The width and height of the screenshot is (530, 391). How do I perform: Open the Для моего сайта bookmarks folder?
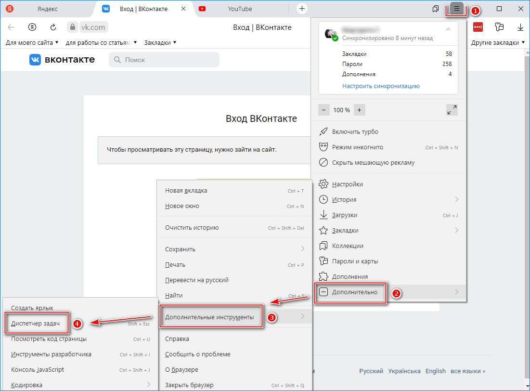click(32, 43)
